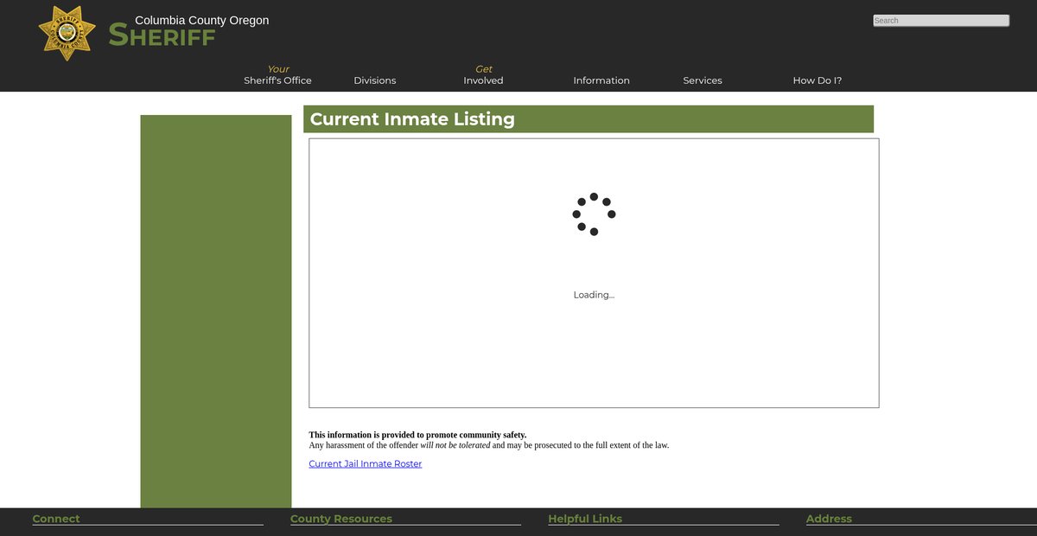This screenshot has height=536, width=1037.
Task: Click the green left sidebar panel
Action: (x=216, y=311)
